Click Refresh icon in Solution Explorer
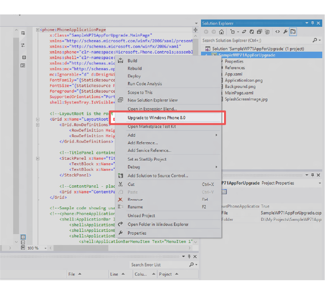The width and height of the screenshot is (325, 295). (x=251, y=32)
